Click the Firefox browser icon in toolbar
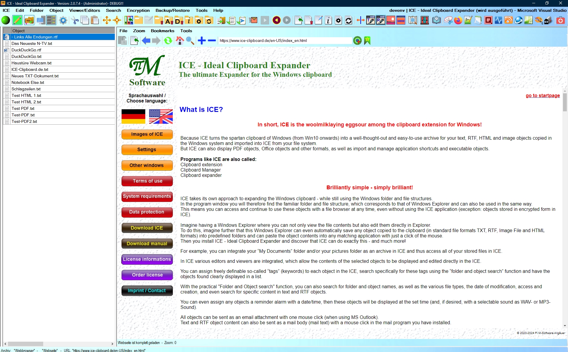 coord(458,20)
